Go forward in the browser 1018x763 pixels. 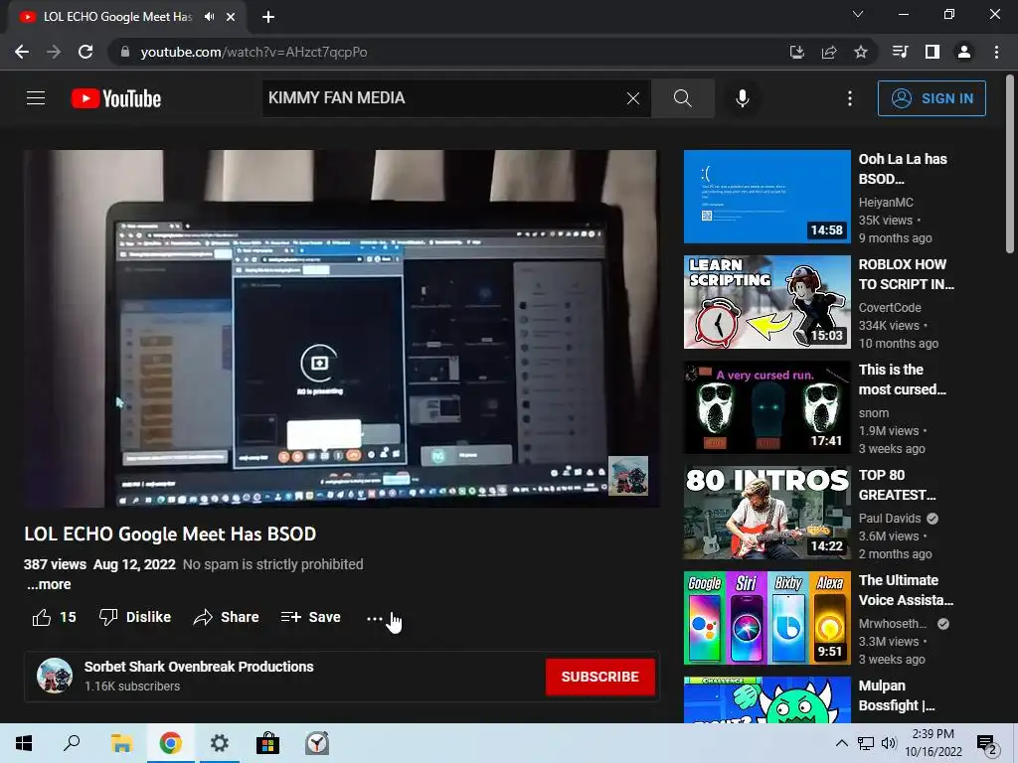pyautogui.click(x=54, y=52)
